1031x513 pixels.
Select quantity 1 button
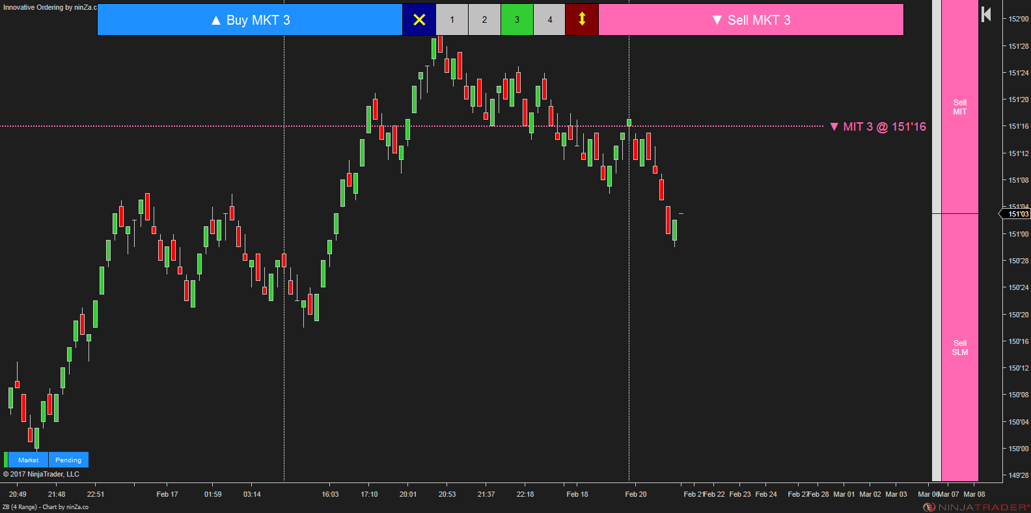(x=452, y=20)
